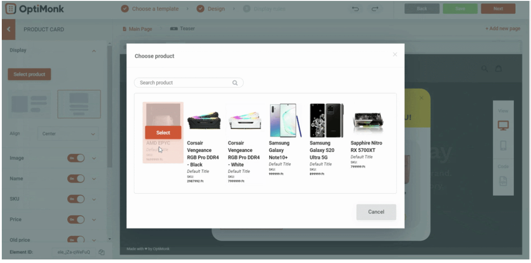Click the 899999 Ft price text
This screenshot has width=531, height=263.
pyautogui.click(x=317, y=174)
